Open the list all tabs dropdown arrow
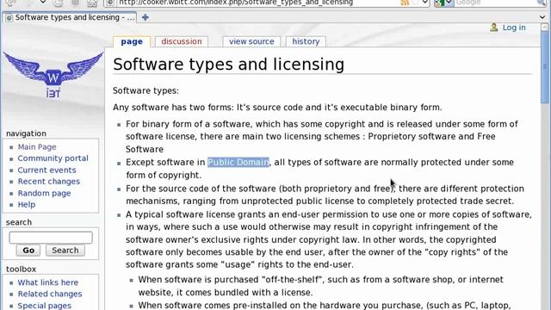 542,17
